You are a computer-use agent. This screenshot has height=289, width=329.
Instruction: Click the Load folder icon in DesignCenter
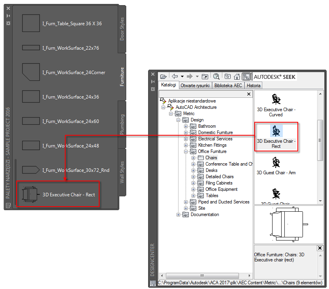(x=164, y=77)
